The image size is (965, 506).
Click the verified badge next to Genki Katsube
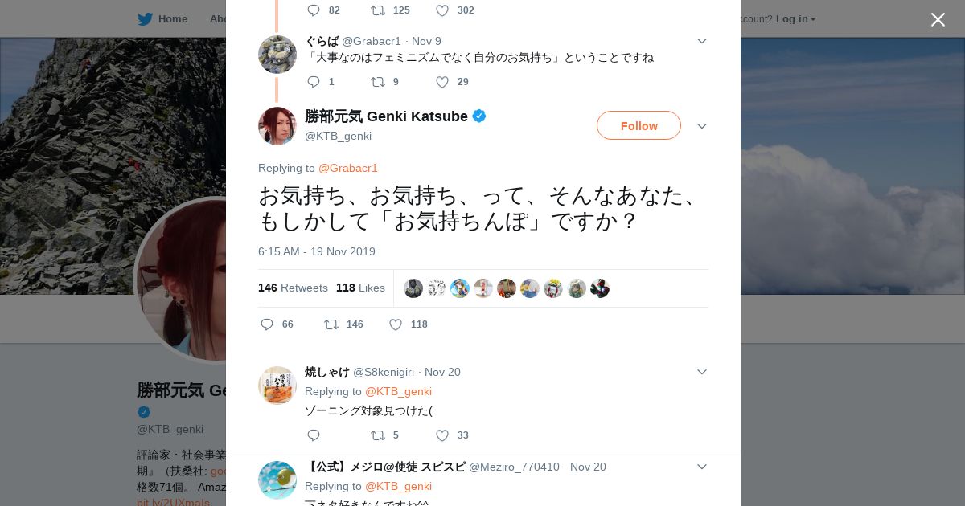(479, 116)
